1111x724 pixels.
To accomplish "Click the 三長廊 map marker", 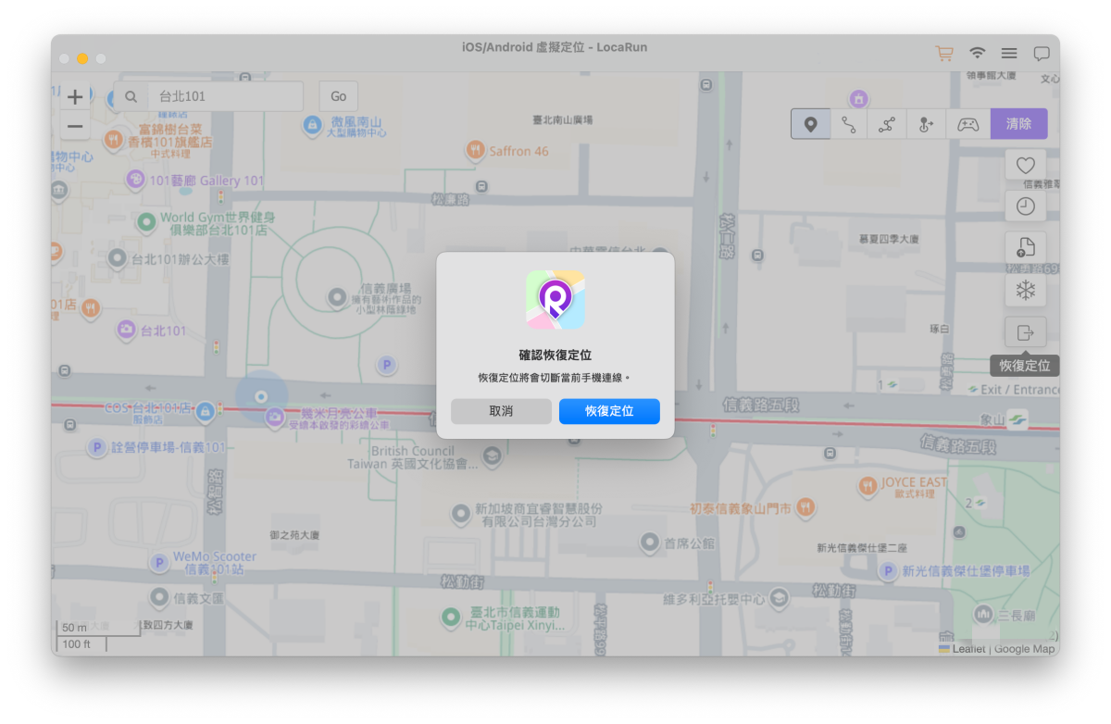I will click(982, 614).
